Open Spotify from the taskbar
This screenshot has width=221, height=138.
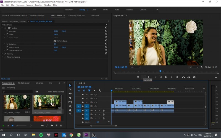click(41, 135)
